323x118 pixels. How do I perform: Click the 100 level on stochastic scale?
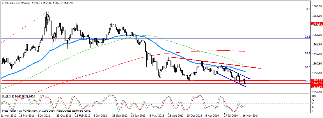tap(313, 95)
